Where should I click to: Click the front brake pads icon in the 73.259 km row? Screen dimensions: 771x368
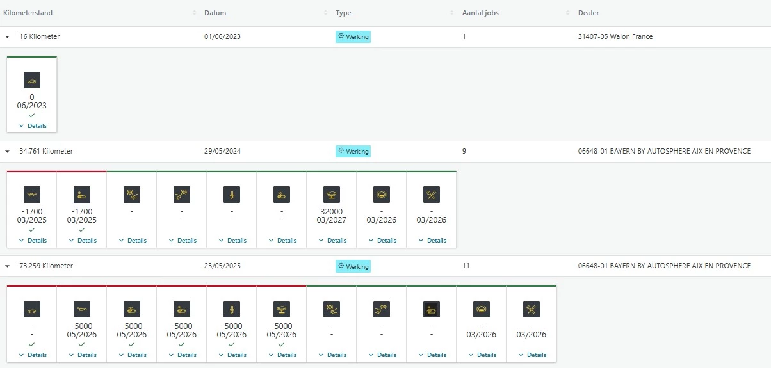pyautogui.click(x=332, y=309)
